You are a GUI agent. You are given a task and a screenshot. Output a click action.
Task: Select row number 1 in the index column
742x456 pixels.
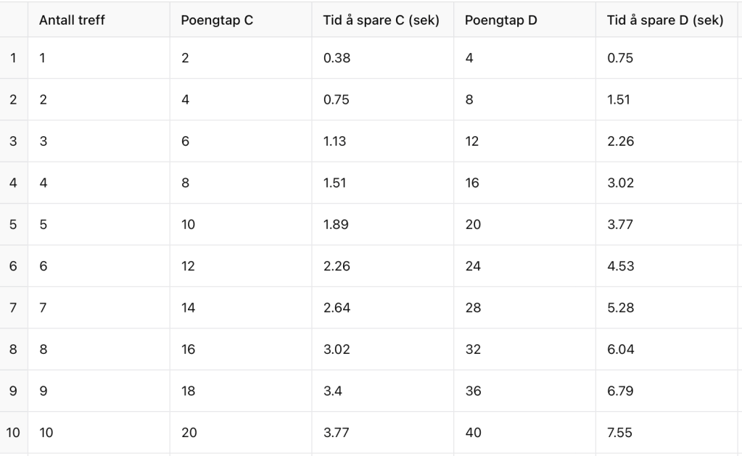click(x=13, y=58)
